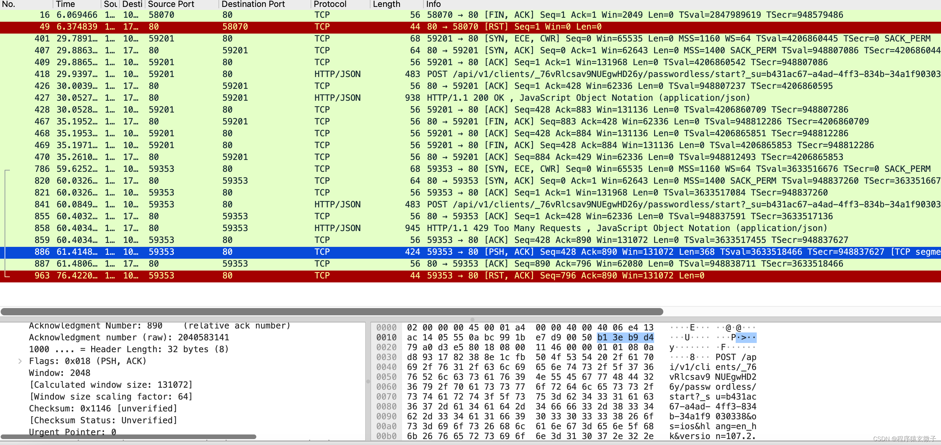Select packet 467 FIN, ACK row
The image size is (941, 445).
[x=471, y=121]
